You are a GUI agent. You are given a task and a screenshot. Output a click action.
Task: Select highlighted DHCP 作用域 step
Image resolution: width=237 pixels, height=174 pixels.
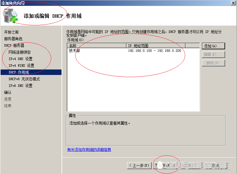pos(31,72)
